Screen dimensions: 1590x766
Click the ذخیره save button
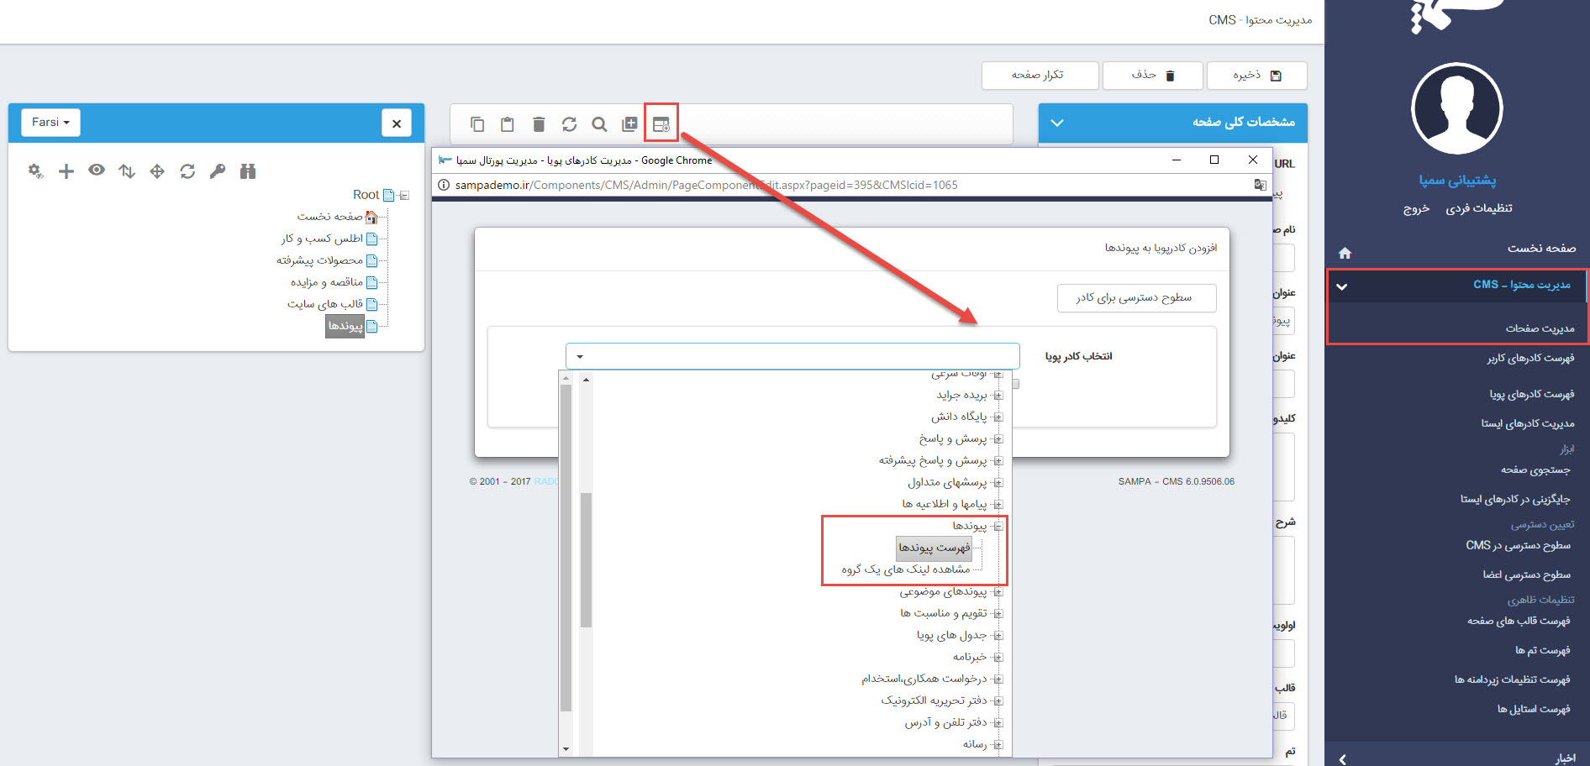(x=1256, y=76)
